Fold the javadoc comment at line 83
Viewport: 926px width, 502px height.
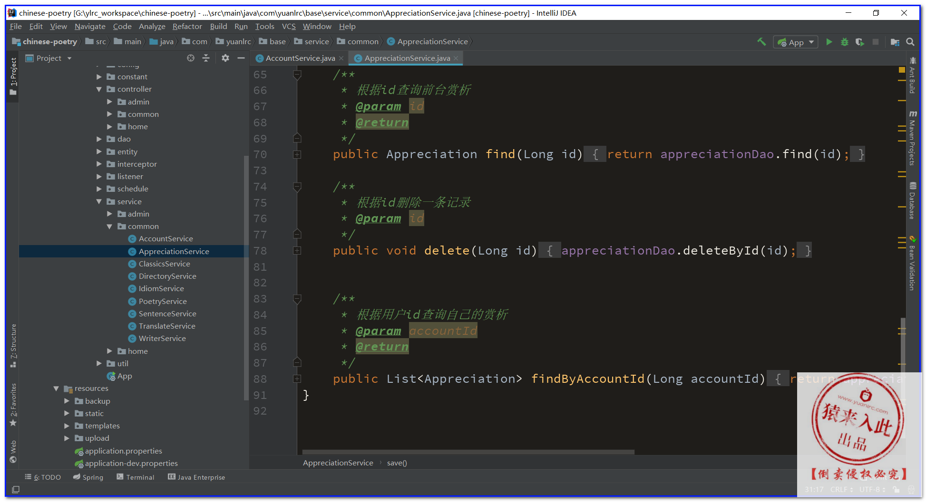[x=297, y=299]
